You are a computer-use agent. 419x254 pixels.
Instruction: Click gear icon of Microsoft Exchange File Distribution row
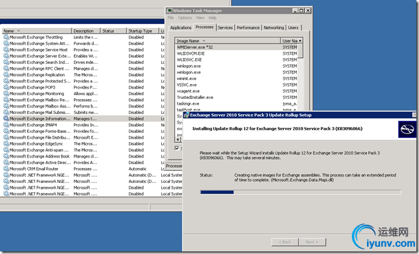6,137
